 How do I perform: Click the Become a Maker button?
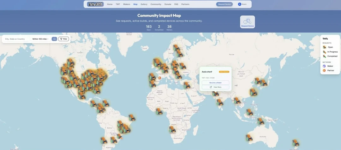pyautogui.click(x=215, y=83)
